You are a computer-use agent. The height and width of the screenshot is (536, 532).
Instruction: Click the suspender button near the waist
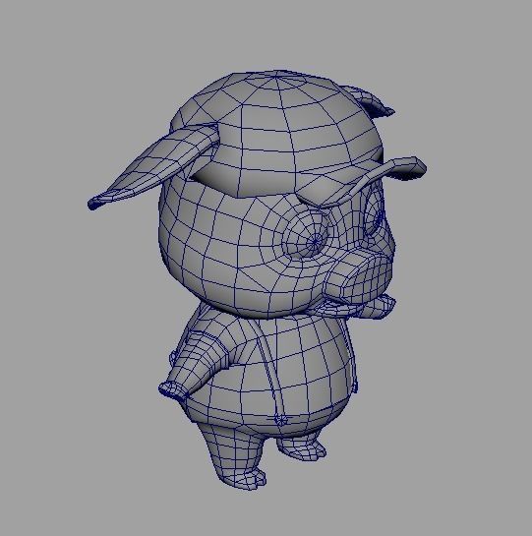pyautogui.click(x=281, y=419)
